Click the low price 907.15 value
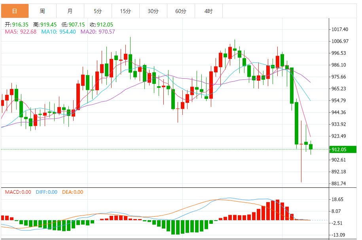This screenshot has width=362, height=240. coord(77,25)
